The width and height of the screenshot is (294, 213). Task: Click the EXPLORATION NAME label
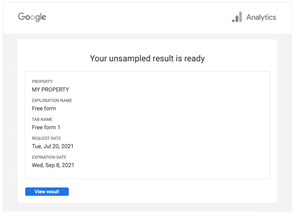click(52, 100)
